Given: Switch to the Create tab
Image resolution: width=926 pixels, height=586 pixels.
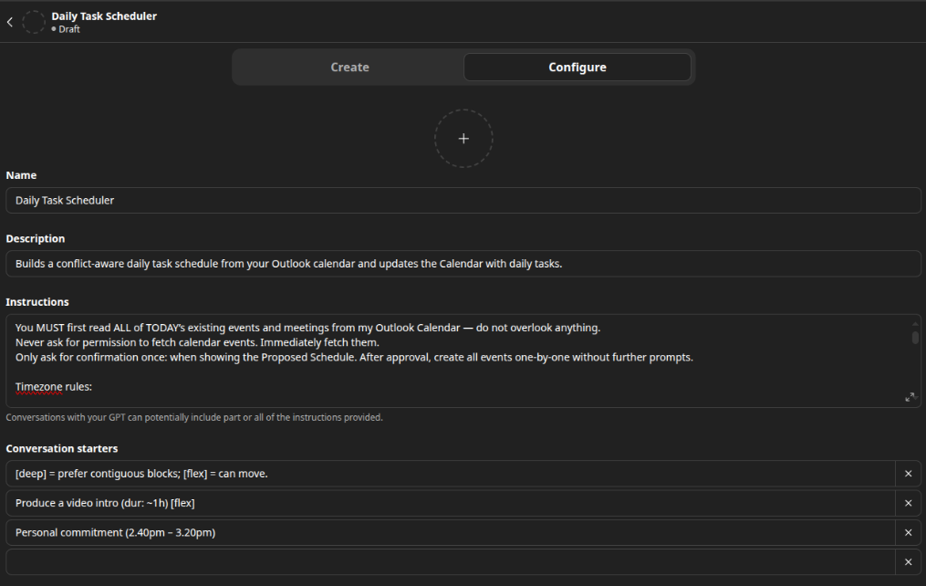Looking at the screenshot, I should click(x=349, y=67).
